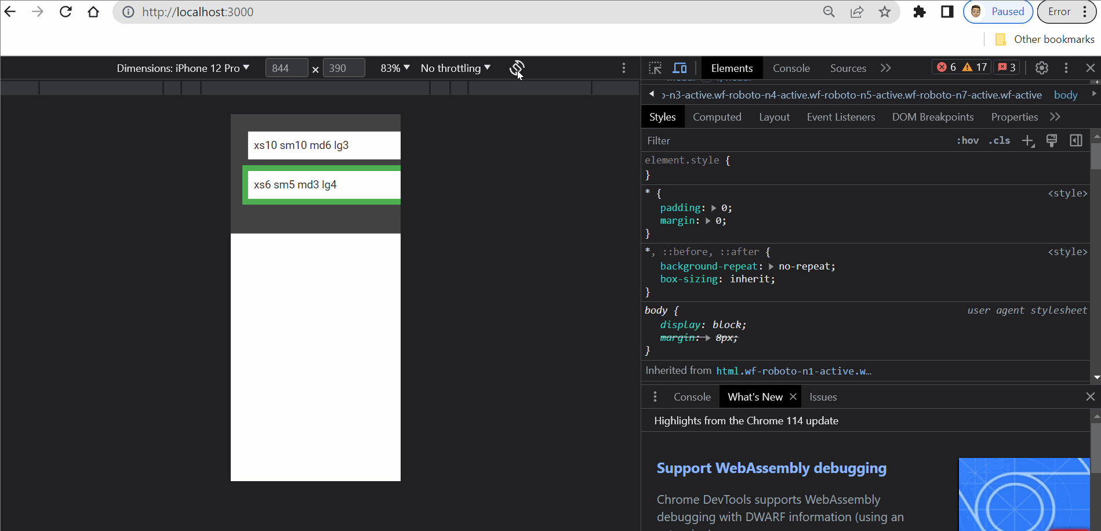This screenshot has height=531, width=1101.
Task: Reload the localhost page
Action: 66,12
